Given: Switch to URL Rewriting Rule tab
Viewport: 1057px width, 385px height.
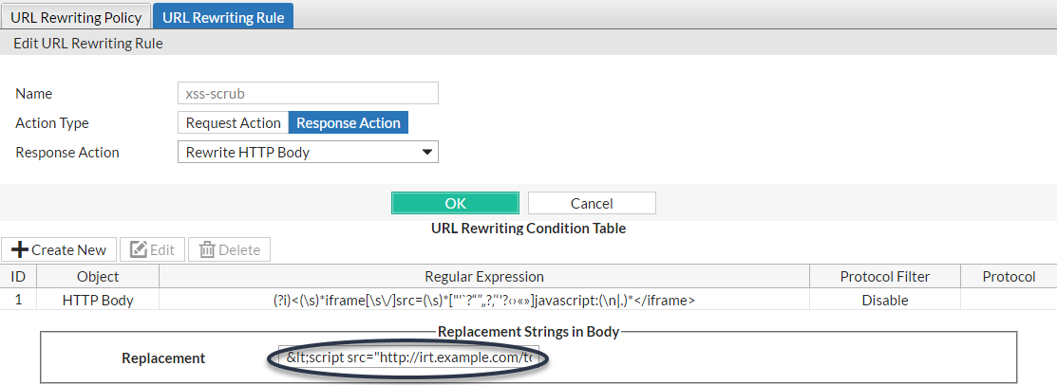Looking at the screenshot, I should pos(223,17).
